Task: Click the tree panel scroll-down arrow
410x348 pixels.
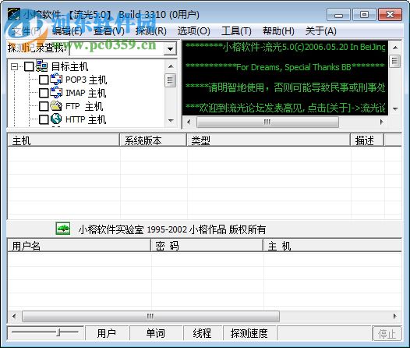Action: [x=171, y=121]
